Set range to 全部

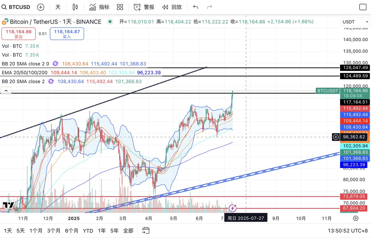pos(128,231)
